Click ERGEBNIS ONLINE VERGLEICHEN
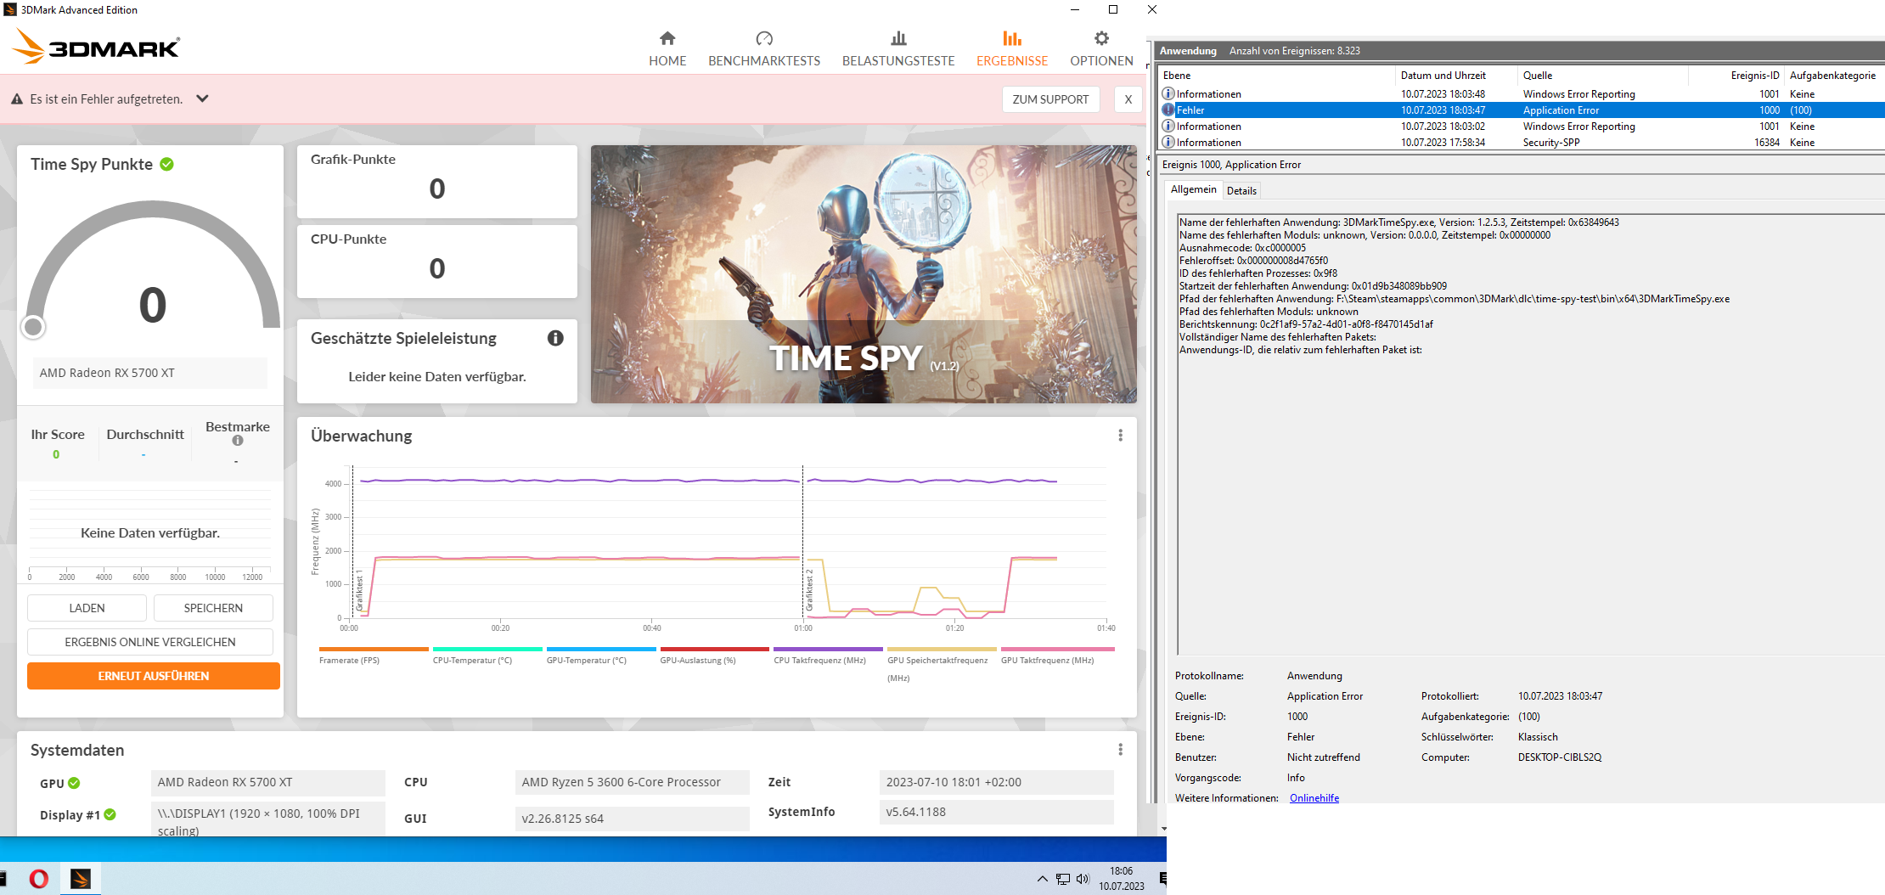This screenshot has height=895, width=1885. click(150, 642)
